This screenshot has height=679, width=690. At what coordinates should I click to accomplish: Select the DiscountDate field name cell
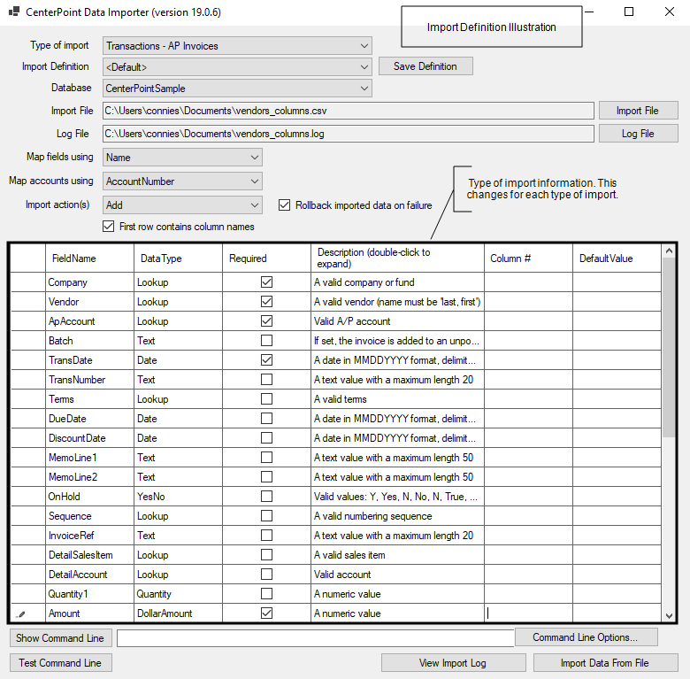[x=89, y=437]
